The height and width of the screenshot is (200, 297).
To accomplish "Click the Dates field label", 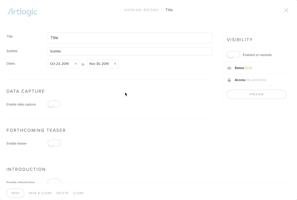I will click(11, 64).
